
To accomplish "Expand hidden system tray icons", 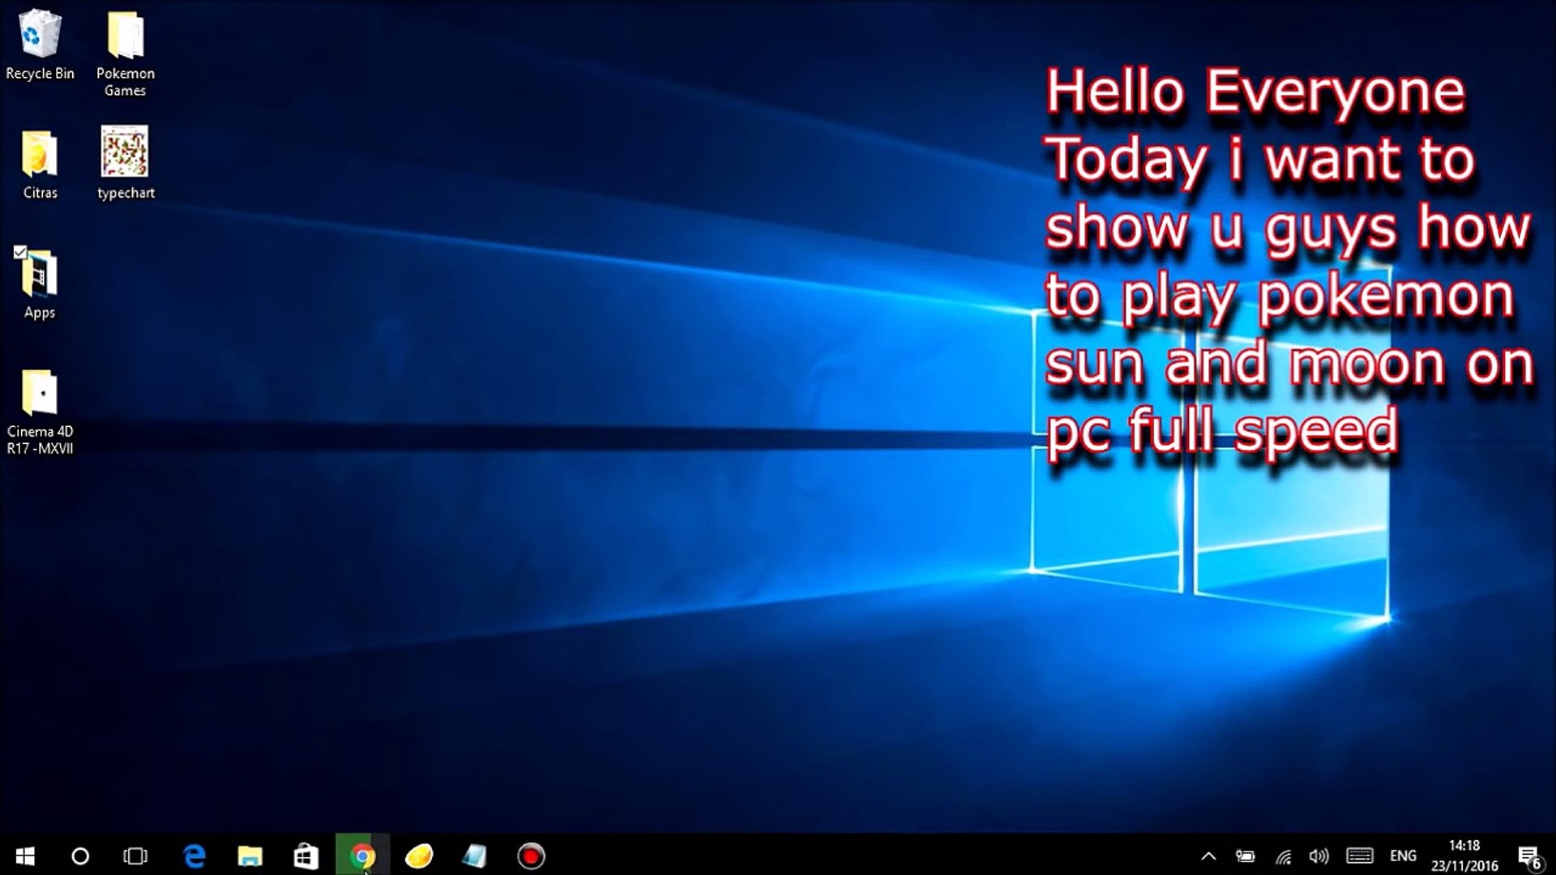I will (x=1208, y=856).
